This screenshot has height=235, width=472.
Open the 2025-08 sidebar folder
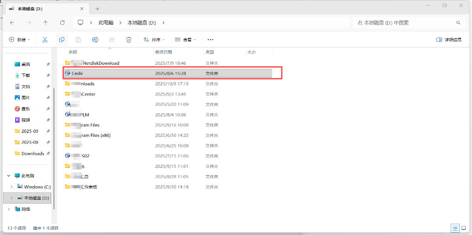pos(30,142)
